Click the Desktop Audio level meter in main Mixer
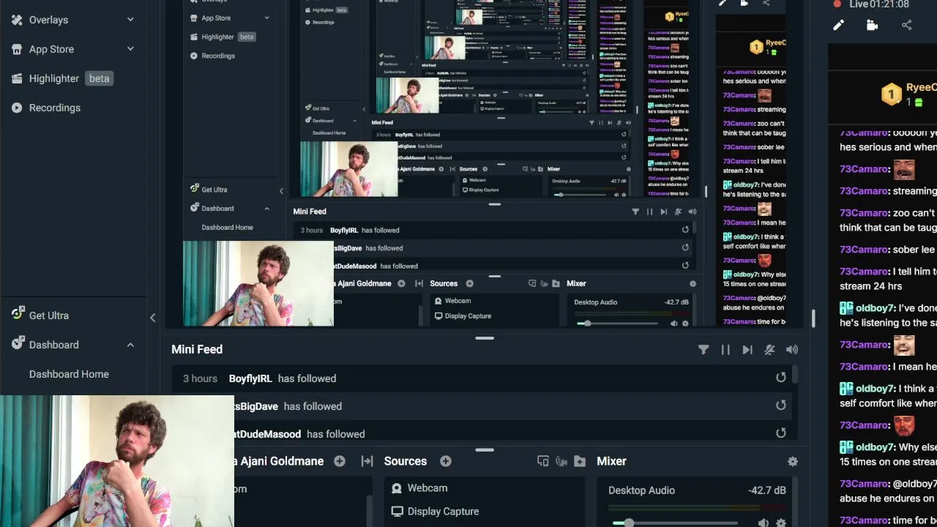Screen dimensions: 937x527 696,507
